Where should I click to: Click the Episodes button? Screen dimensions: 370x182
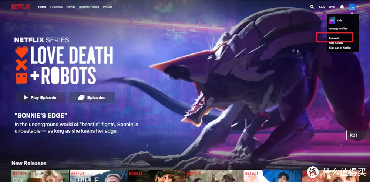tap(92, 98)
